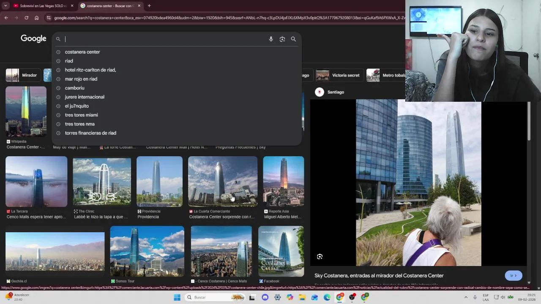Open OBS Studio from the taskbar
The width and height of the screenshot is (541, 304).
(352, 297)
